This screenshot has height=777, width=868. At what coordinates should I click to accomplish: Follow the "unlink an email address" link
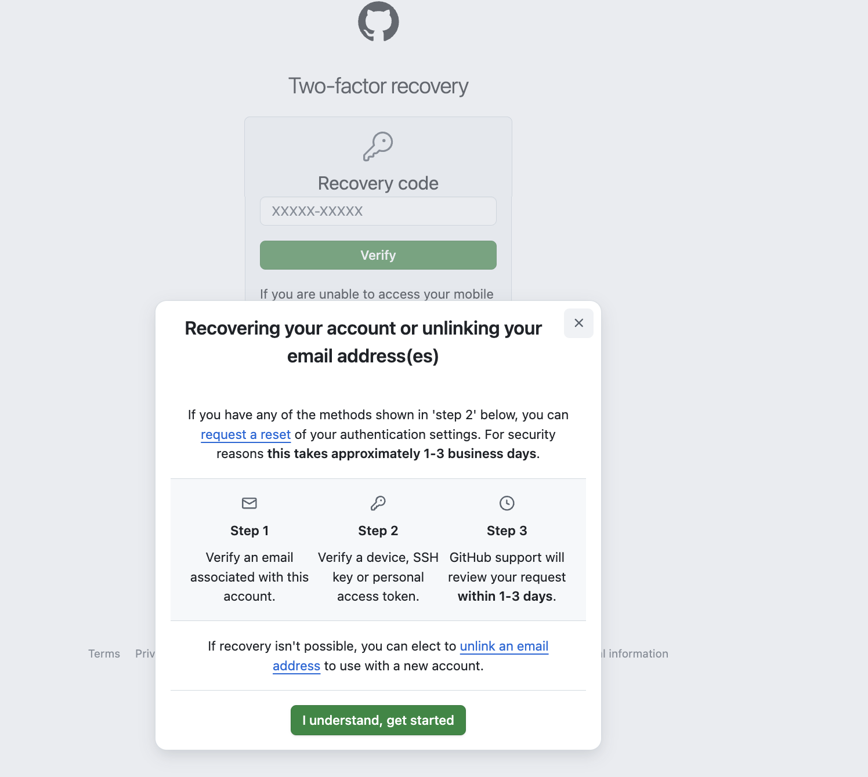(504, 646)
